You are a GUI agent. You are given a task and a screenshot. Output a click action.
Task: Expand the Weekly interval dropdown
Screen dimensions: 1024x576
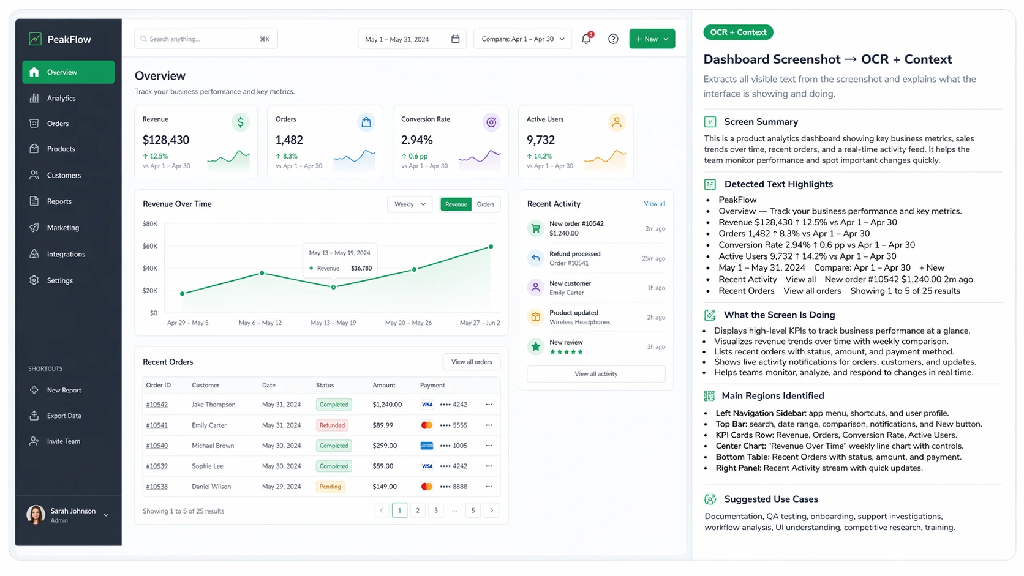point(410,204)
